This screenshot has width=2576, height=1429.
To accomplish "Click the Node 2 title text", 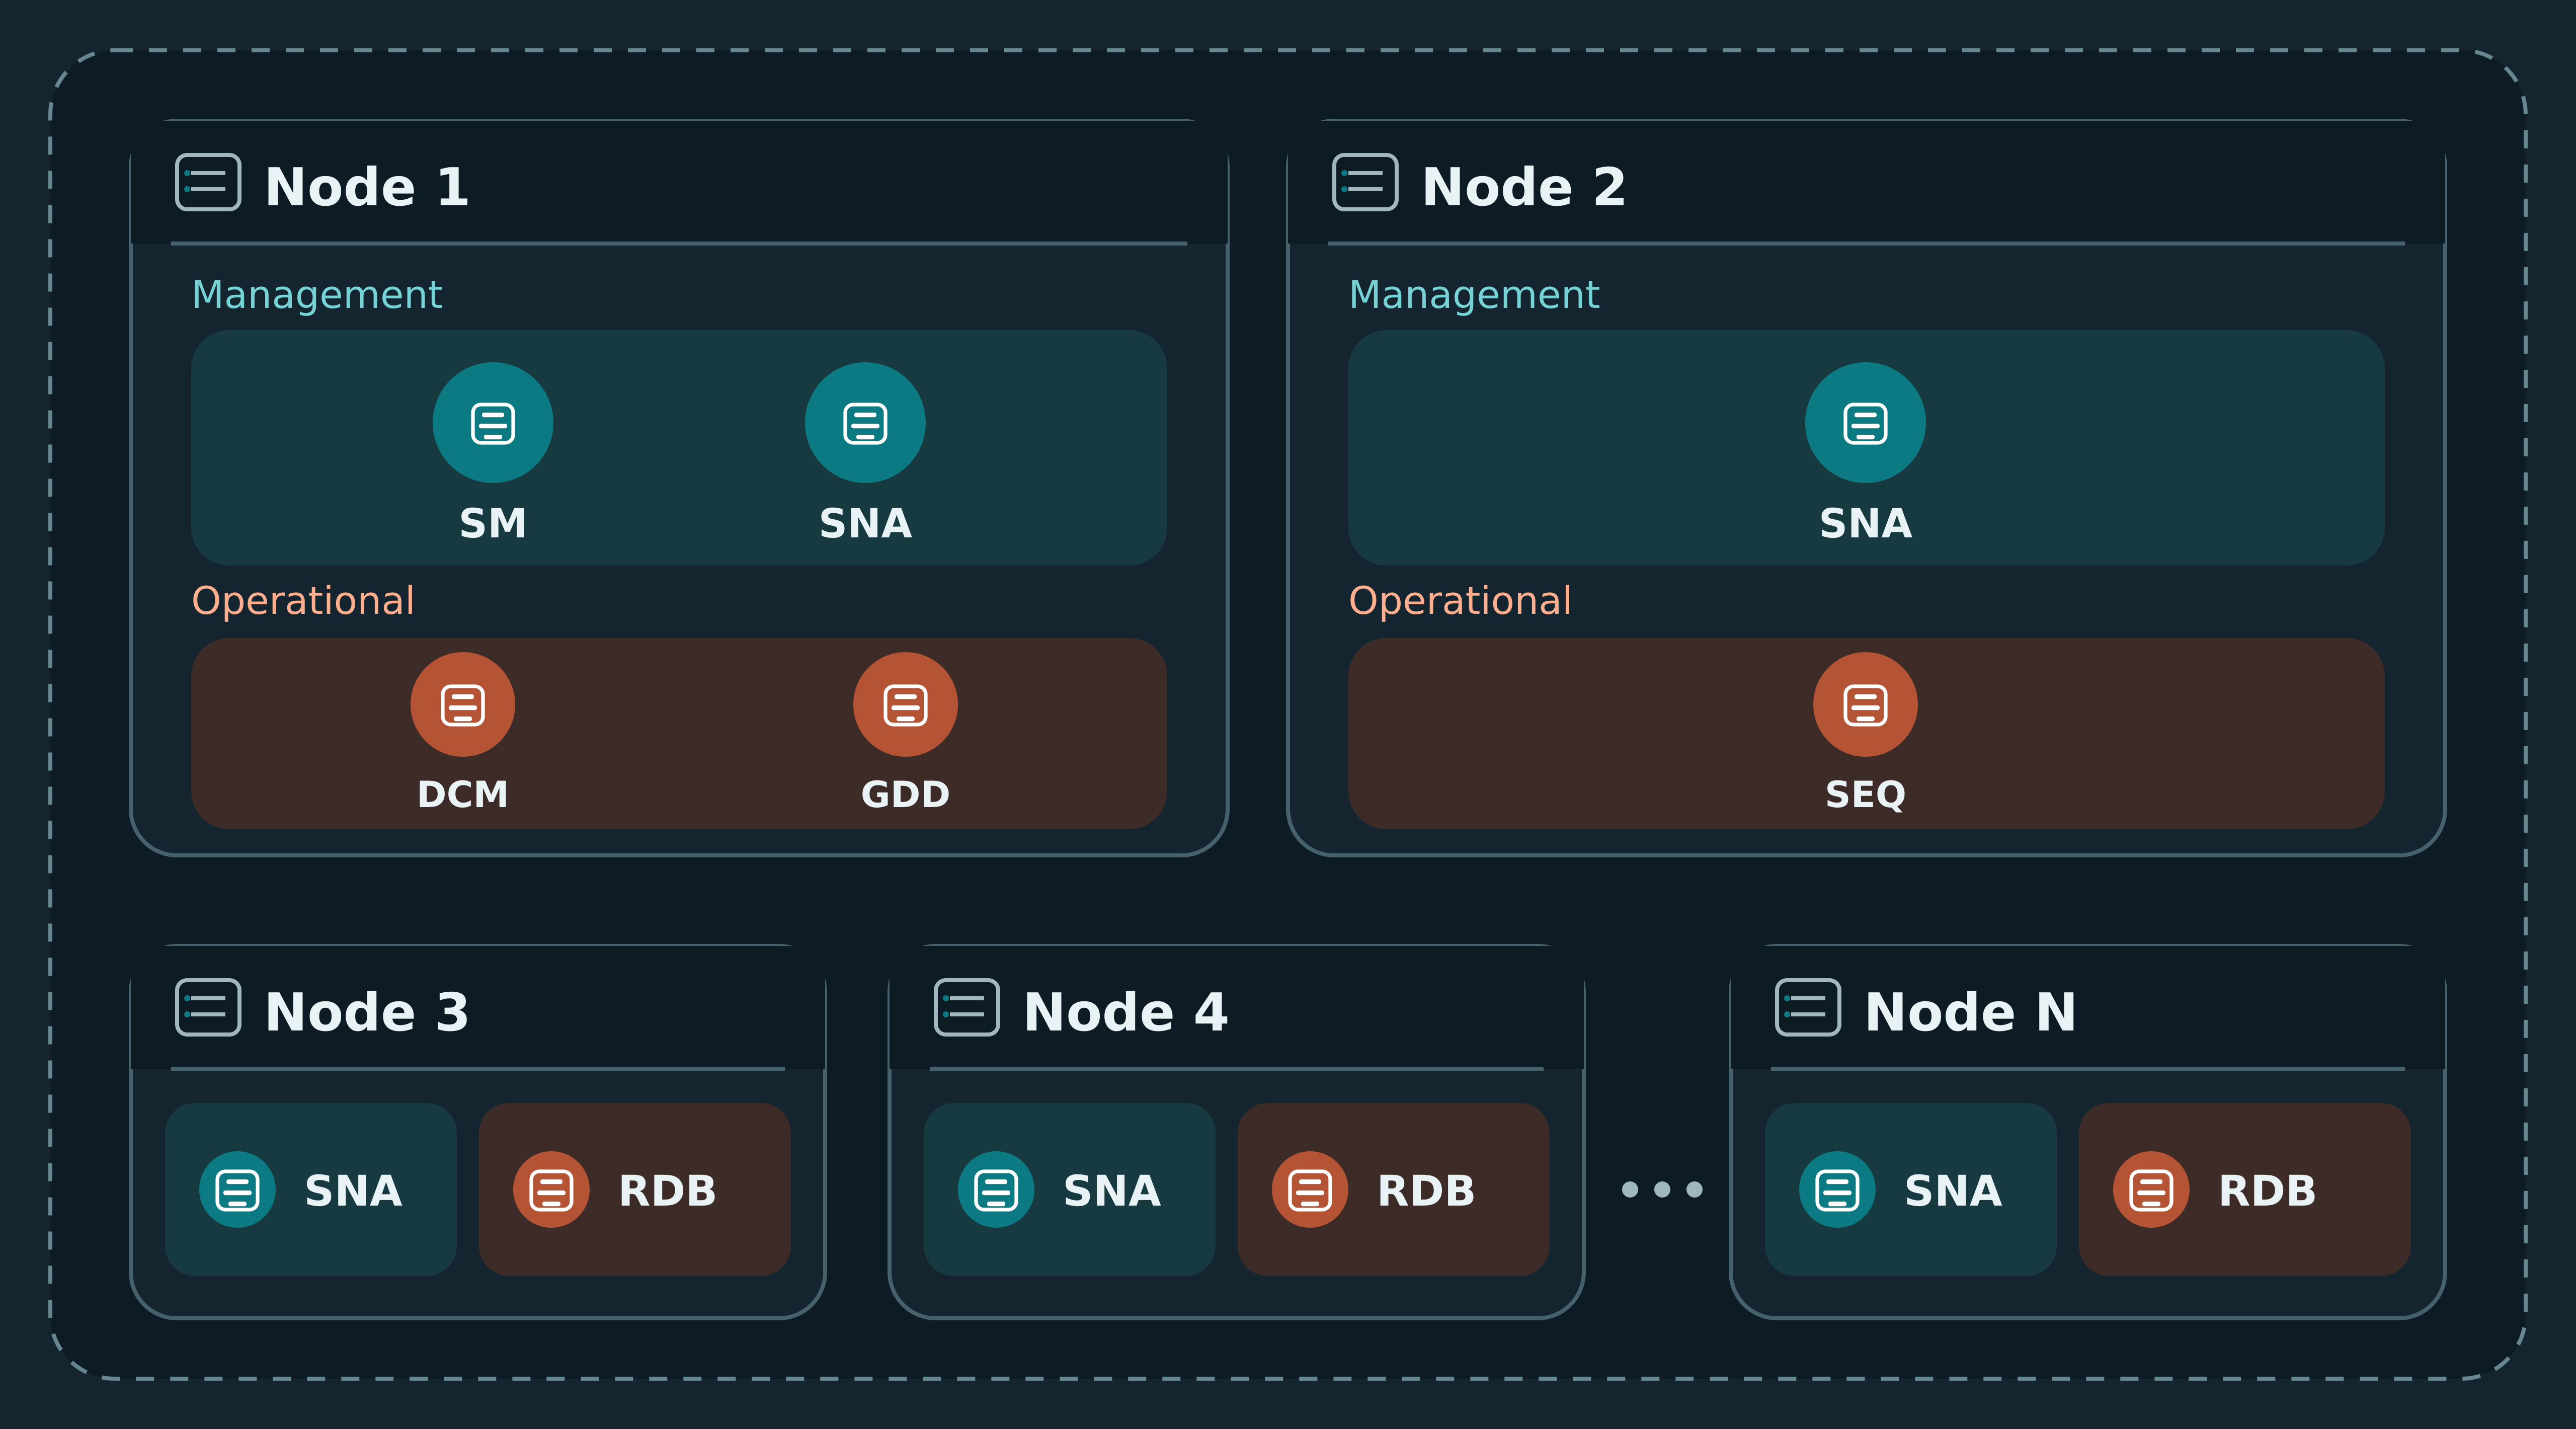I will [x=1524, y=187].
